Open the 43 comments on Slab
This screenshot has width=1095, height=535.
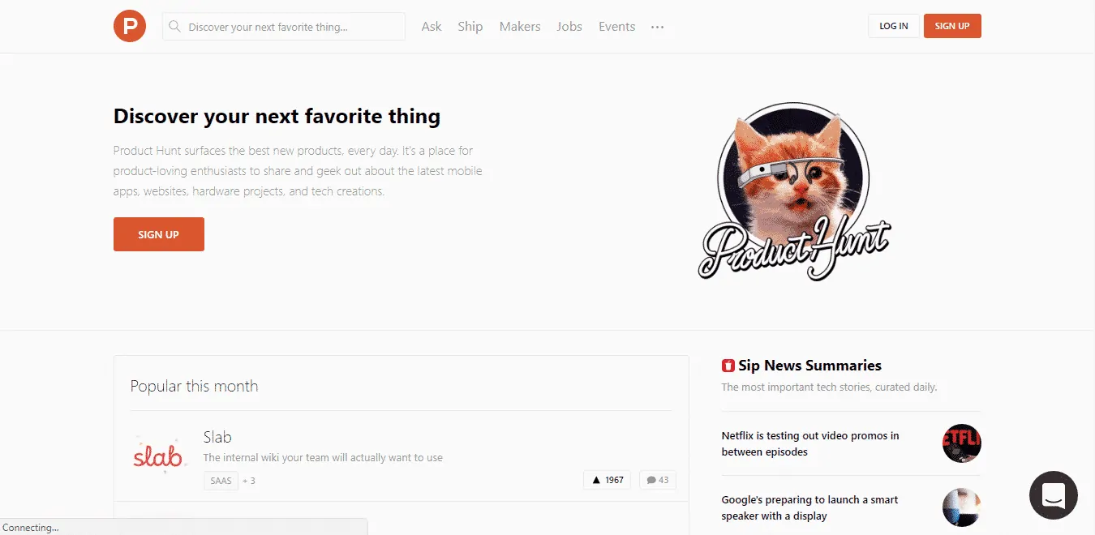658,480
